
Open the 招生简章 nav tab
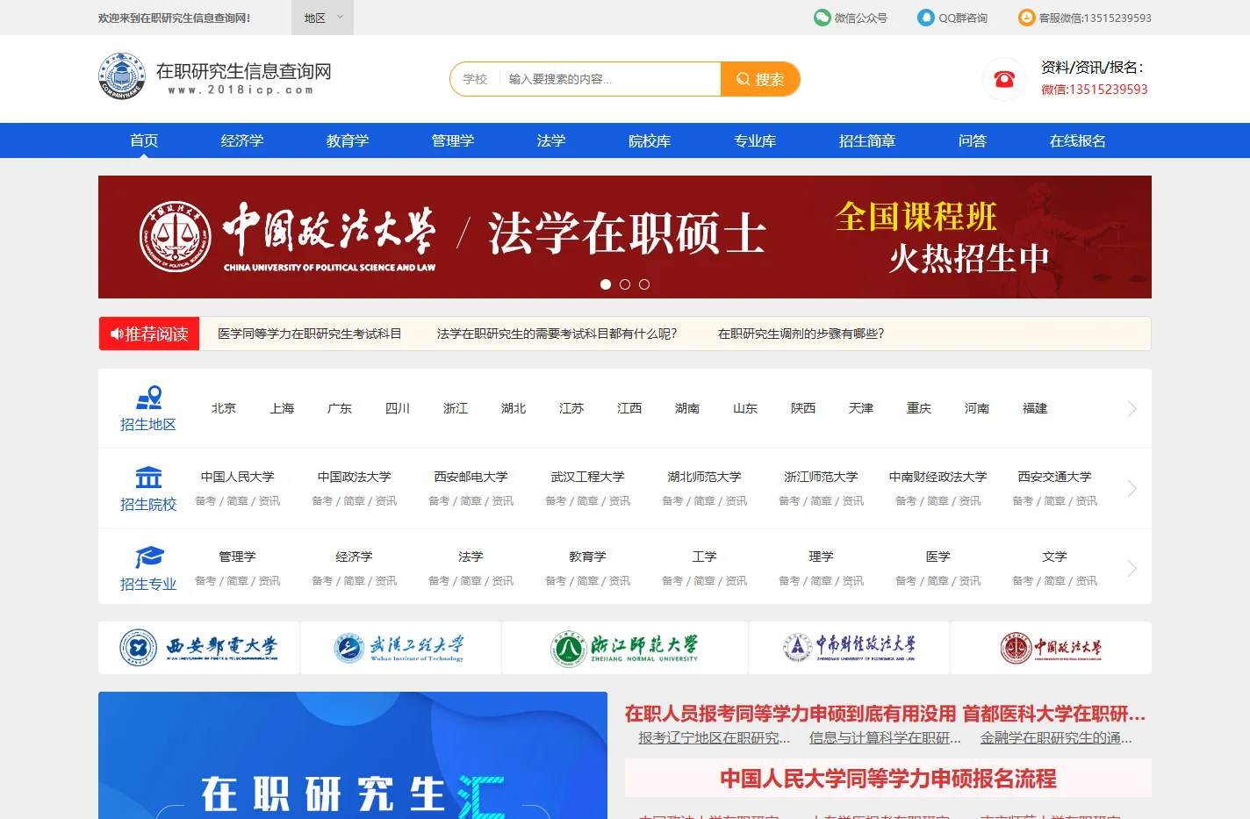pyautogui.click(x=867, y=140)
